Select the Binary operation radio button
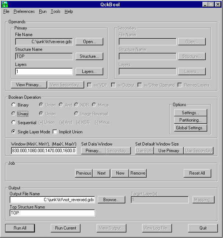This screenshot has height=238, width=223. click(14, 105)
